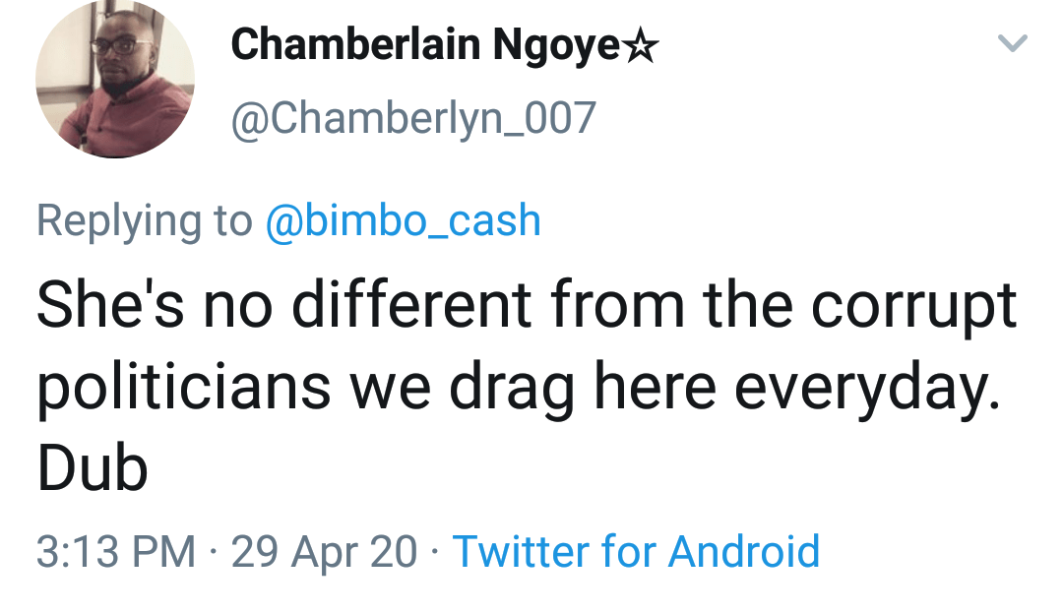Click the word 'here' in the tweet
Screen dimensions: 1063x613
[655, 386]
